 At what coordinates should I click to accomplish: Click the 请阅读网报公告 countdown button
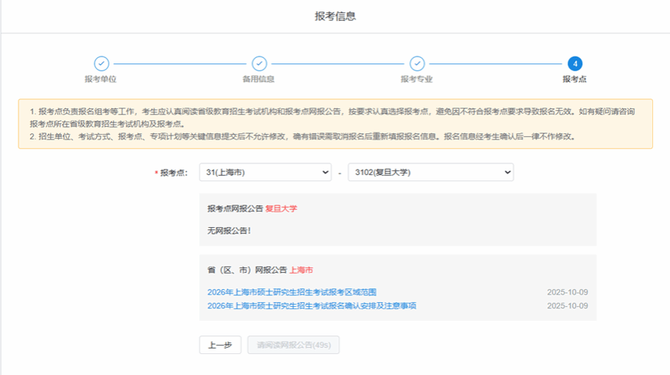pos(293,346)
